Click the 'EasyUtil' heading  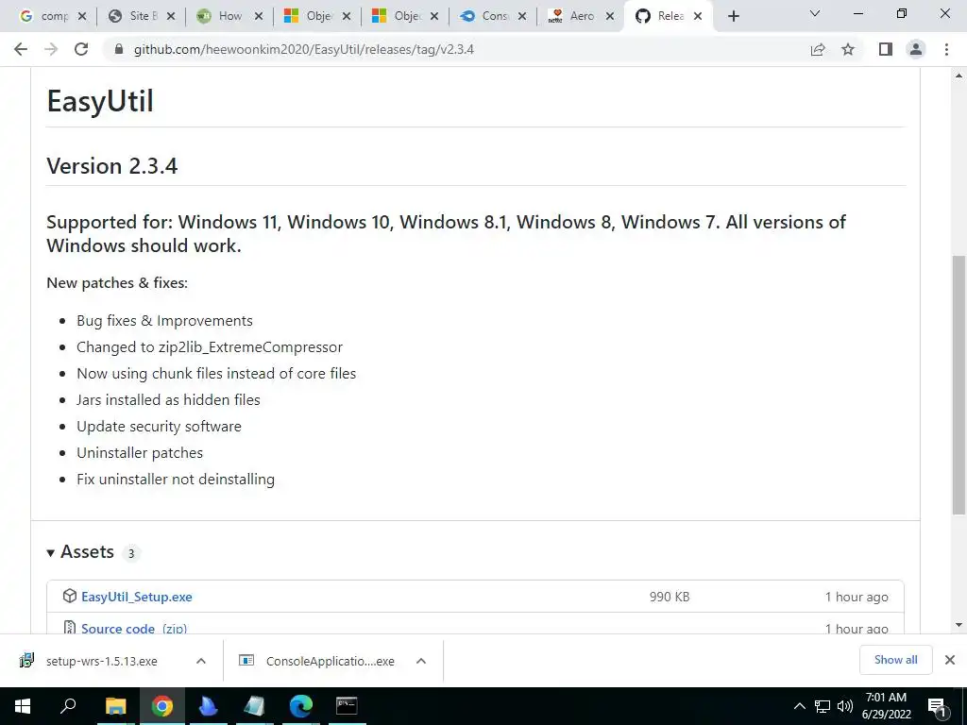[x=100, y=101]
